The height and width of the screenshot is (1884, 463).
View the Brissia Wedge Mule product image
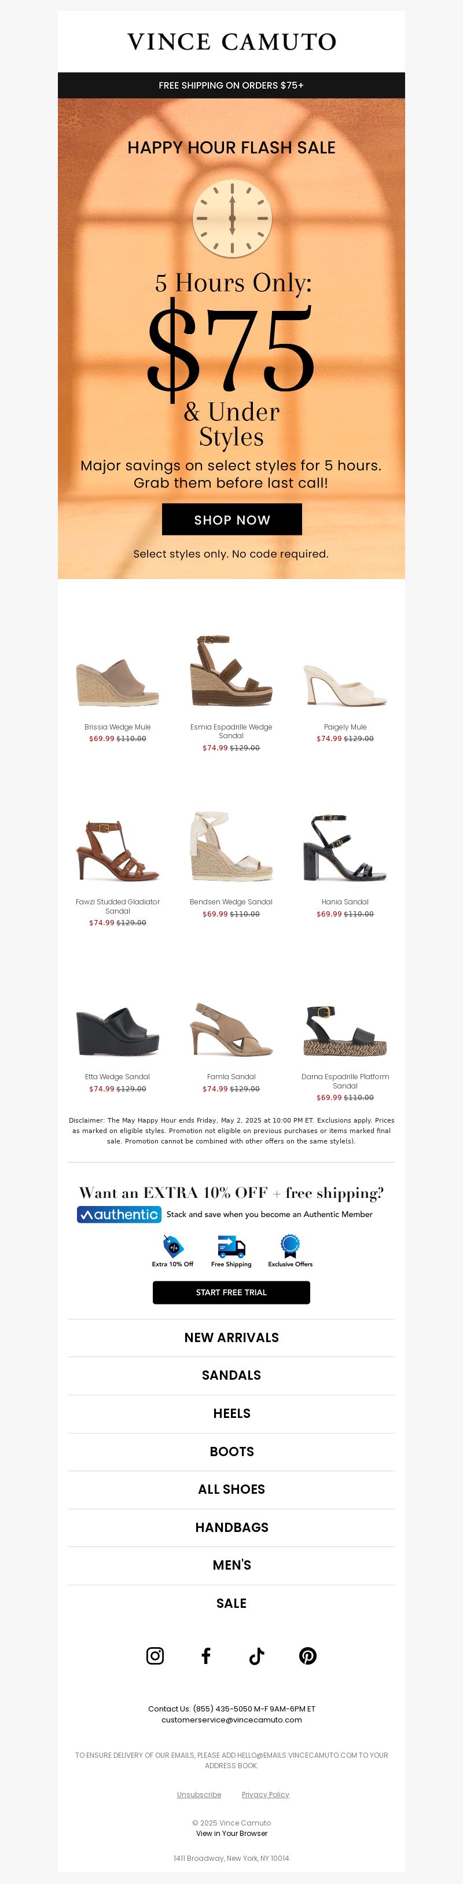click(x=117, y=681)
